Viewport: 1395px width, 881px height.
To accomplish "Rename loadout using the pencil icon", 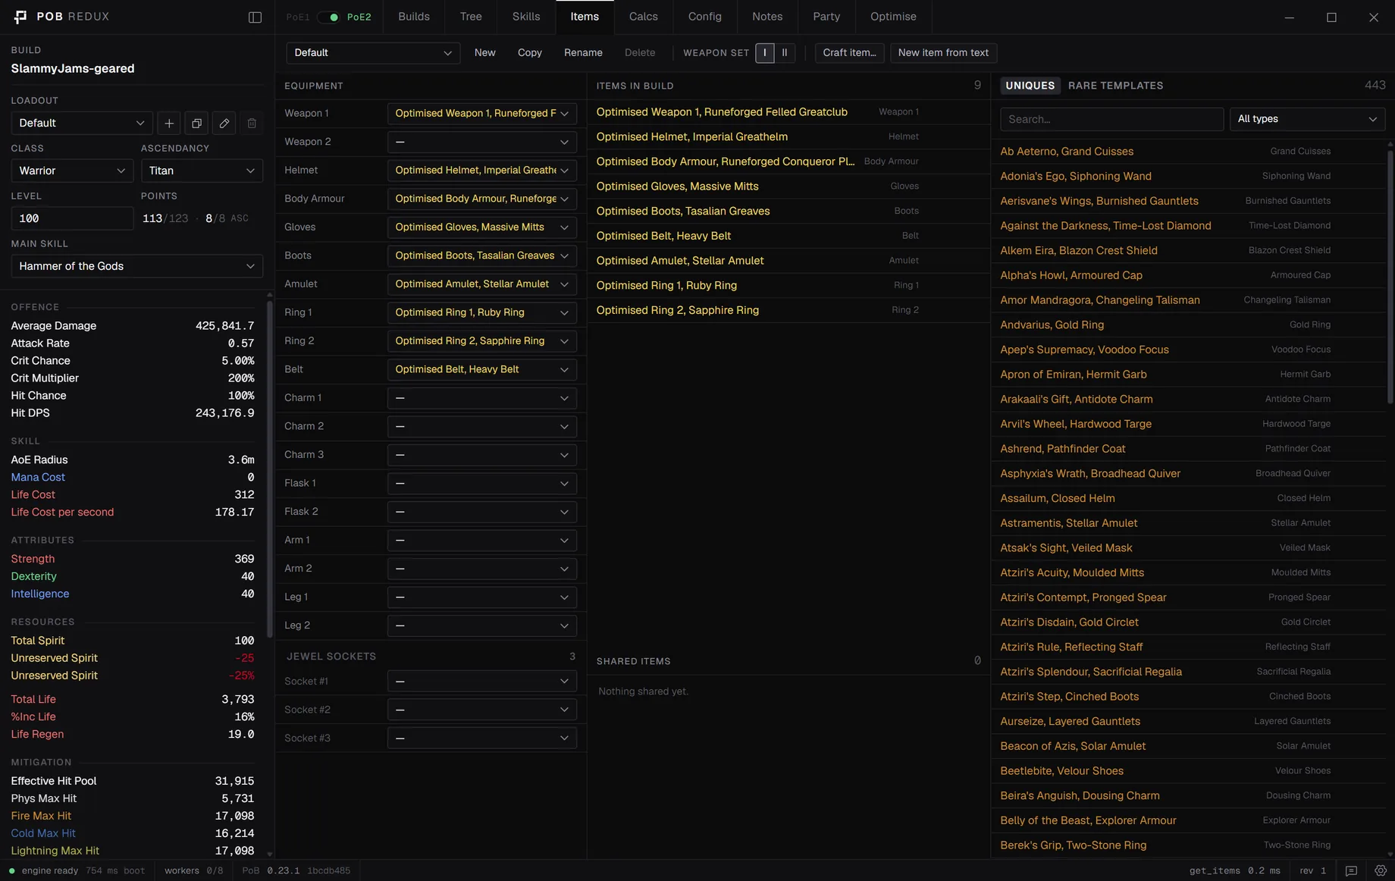I will [224, 123].
